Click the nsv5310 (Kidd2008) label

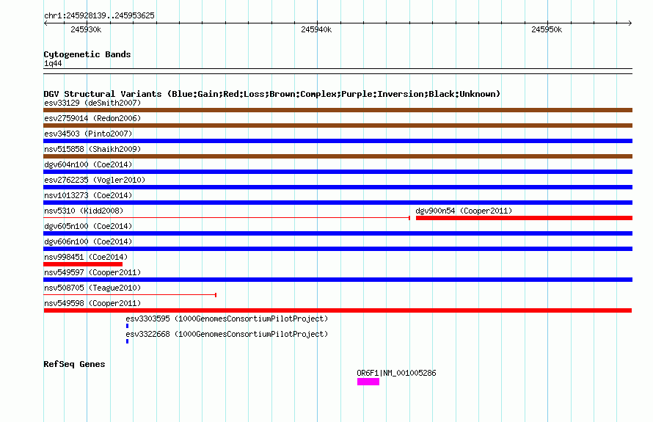[84, 211]
